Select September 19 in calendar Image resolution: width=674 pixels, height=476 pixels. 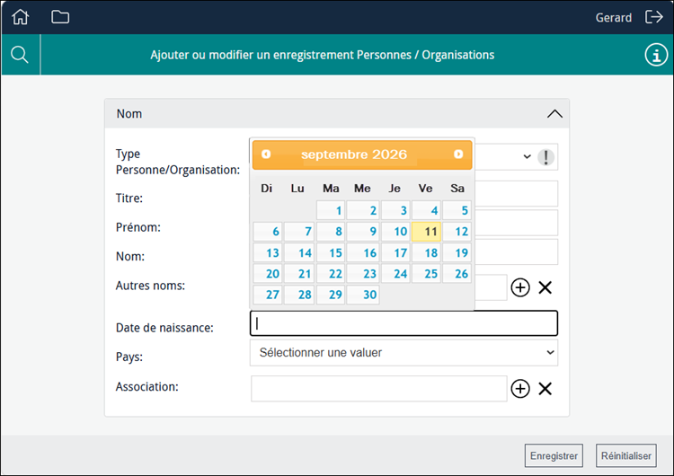457,252
